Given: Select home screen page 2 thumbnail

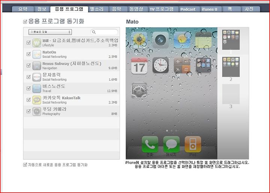Looking at the screenshot, I should [x=231, y=67].
